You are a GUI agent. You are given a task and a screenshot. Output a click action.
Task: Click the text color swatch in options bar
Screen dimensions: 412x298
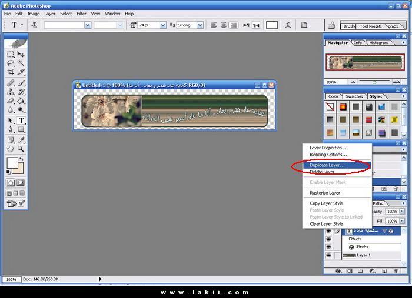272,25
